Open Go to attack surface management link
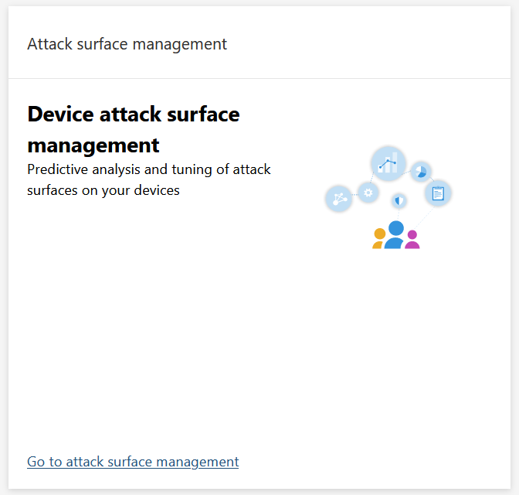 pyautogui.click(x=133, y=462)
